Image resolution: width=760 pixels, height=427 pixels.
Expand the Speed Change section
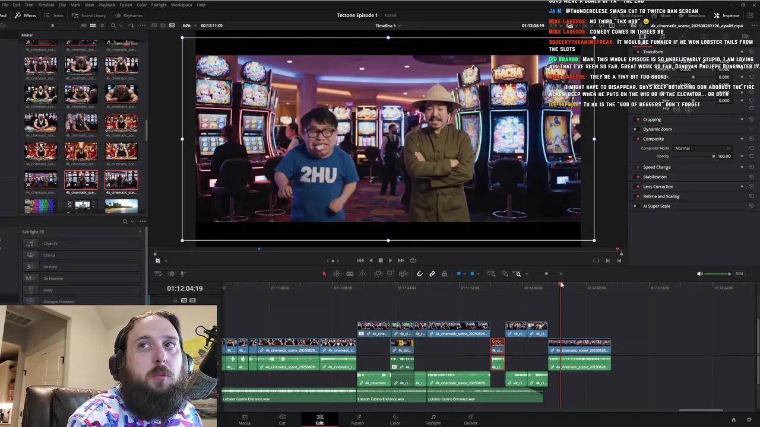point(657,167)
